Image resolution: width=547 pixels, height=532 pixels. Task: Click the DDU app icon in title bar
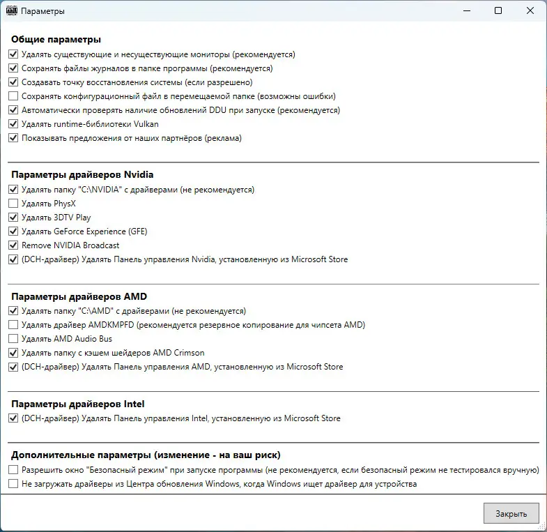click(12, 11)
